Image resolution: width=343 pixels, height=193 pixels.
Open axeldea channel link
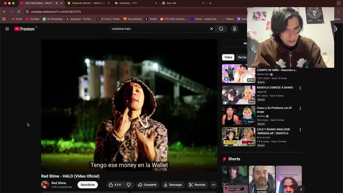[261, 116]
